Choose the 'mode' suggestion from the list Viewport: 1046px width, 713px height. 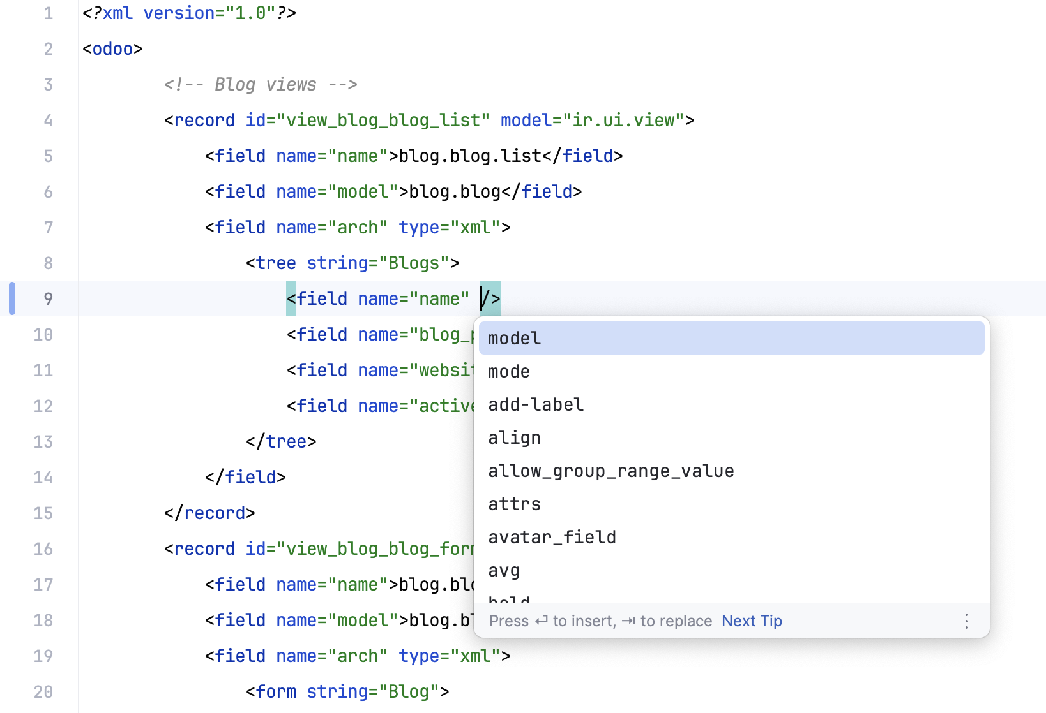pyautogui.click(x=508, y=371)
